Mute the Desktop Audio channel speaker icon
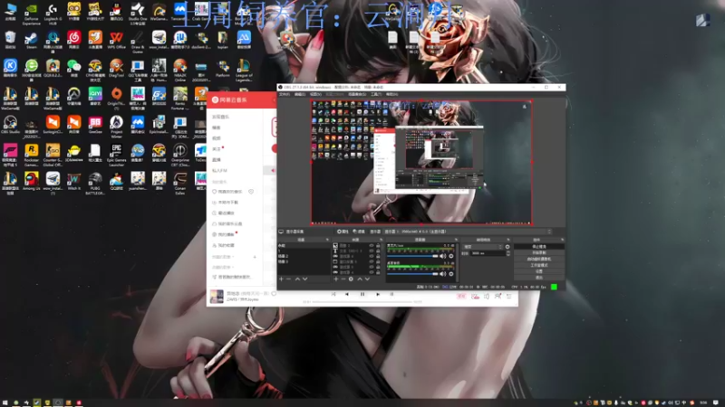Image resolution: width=725 pixels, height=407 pixels. 442,274
